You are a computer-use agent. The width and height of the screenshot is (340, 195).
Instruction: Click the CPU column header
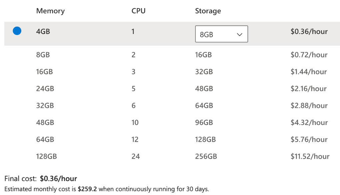[x=139, y=11]
